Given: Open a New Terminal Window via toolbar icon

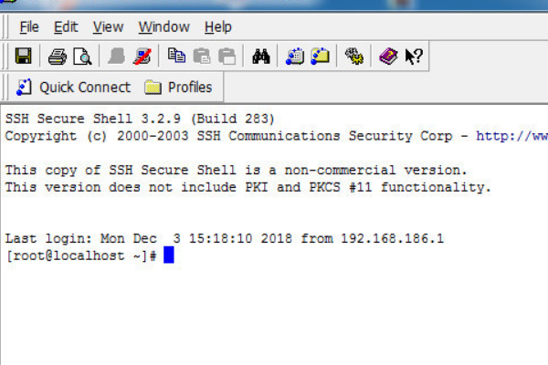Looking at the screenshot, I should pyautogui.click(x=294, y=57).
